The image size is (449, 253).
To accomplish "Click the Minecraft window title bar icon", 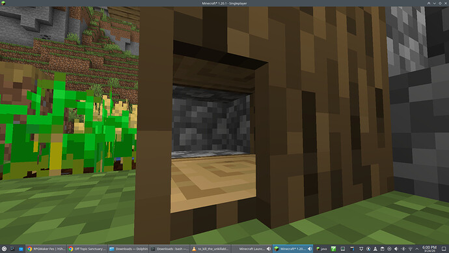I will click(x=3, y=3).
